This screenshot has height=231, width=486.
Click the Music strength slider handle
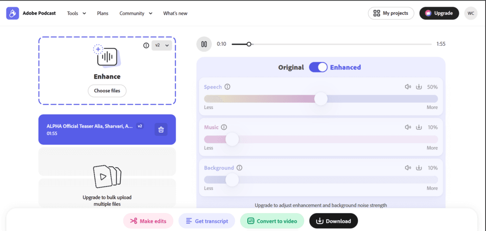coord(232,139)
